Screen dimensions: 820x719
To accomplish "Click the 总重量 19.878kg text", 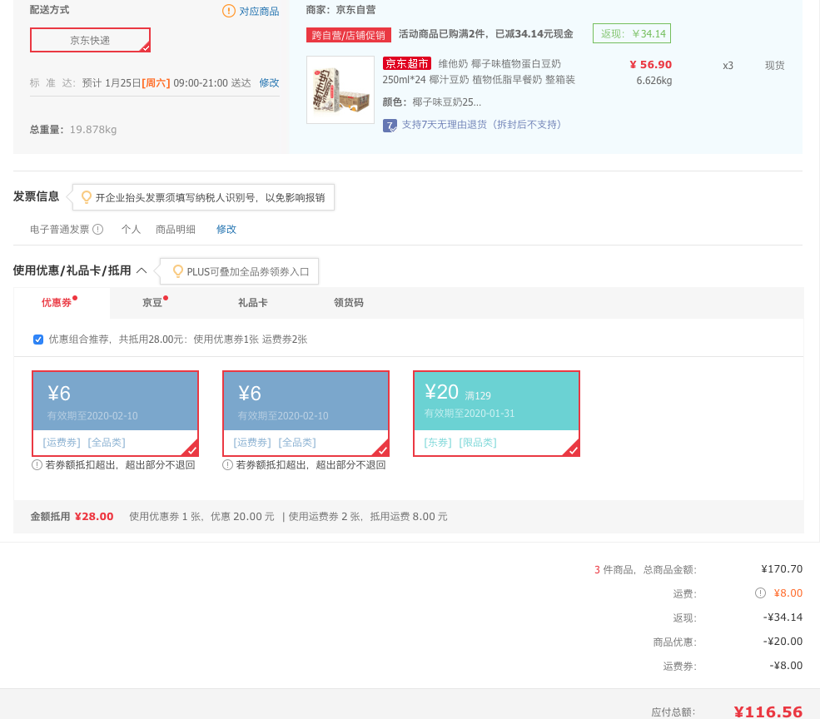I will click(73, 130).
